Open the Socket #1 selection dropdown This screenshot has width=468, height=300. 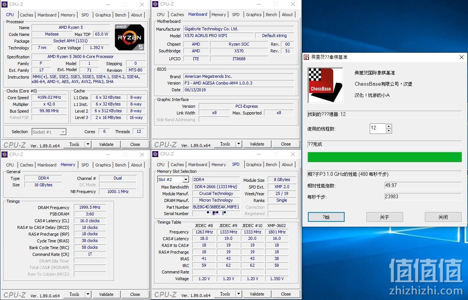[x=49, y=132]
